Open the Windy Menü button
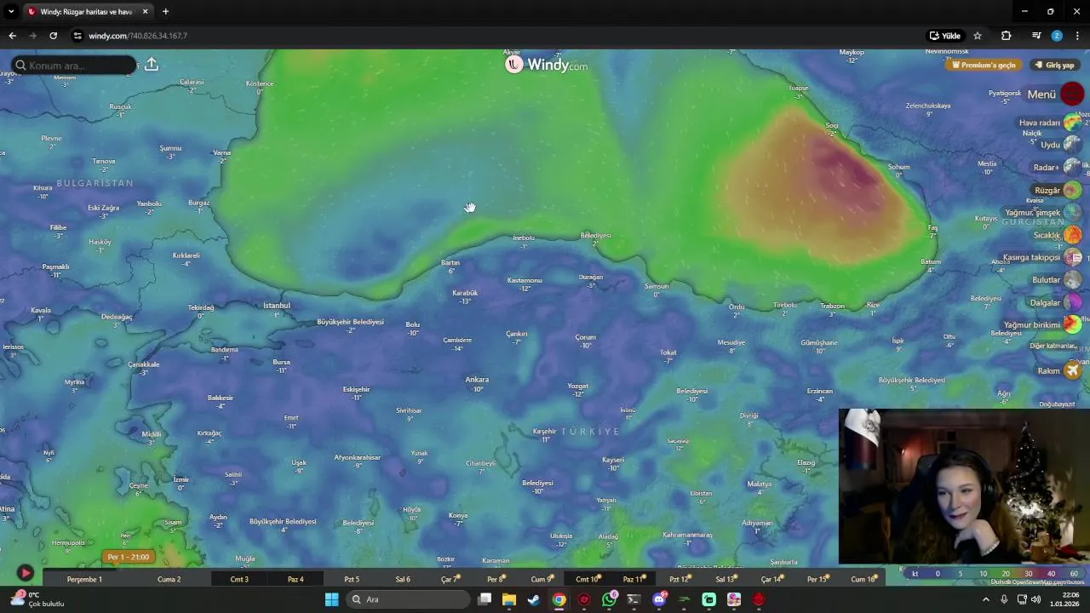Screen dimensions: 1090x613 (x=1055, y=94)
